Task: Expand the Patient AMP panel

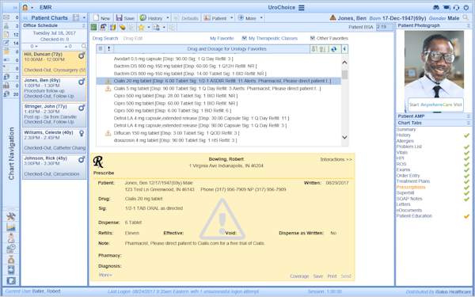Action: (x=469, y=116)
